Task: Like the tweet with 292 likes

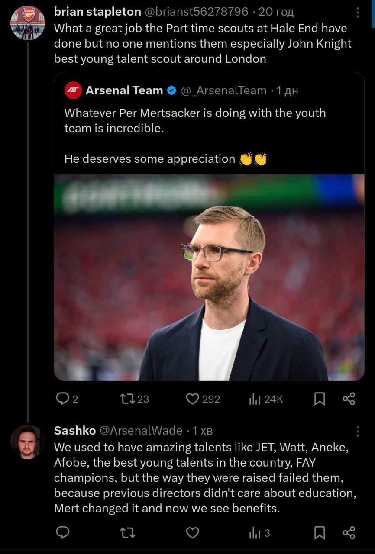Action: coord(193,399)
